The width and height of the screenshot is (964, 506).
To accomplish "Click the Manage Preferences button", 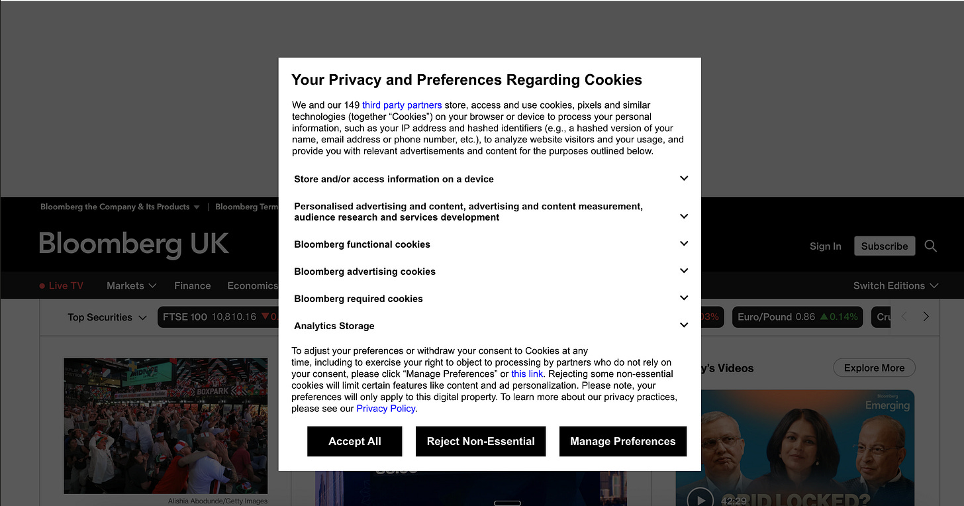I will [623, 441].
